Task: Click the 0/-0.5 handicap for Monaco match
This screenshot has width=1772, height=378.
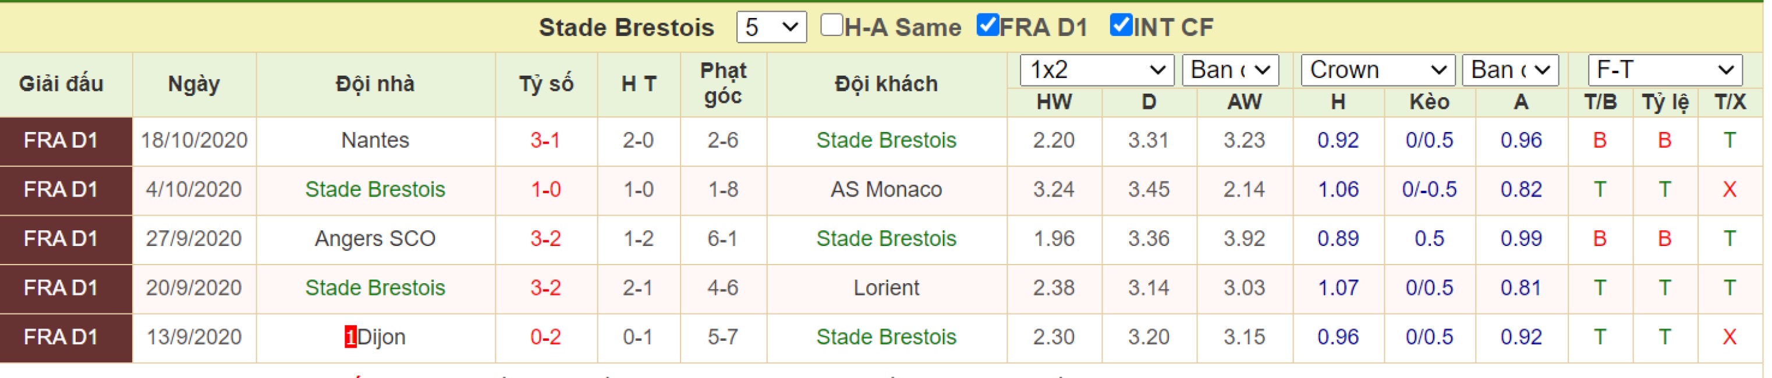Action: pyautogui.click(x=1430, y=190)
